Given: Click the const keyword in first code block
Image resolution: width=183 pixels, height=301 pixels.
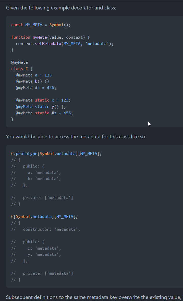Looking at the screenshot, I should click(x=17, y=25).
